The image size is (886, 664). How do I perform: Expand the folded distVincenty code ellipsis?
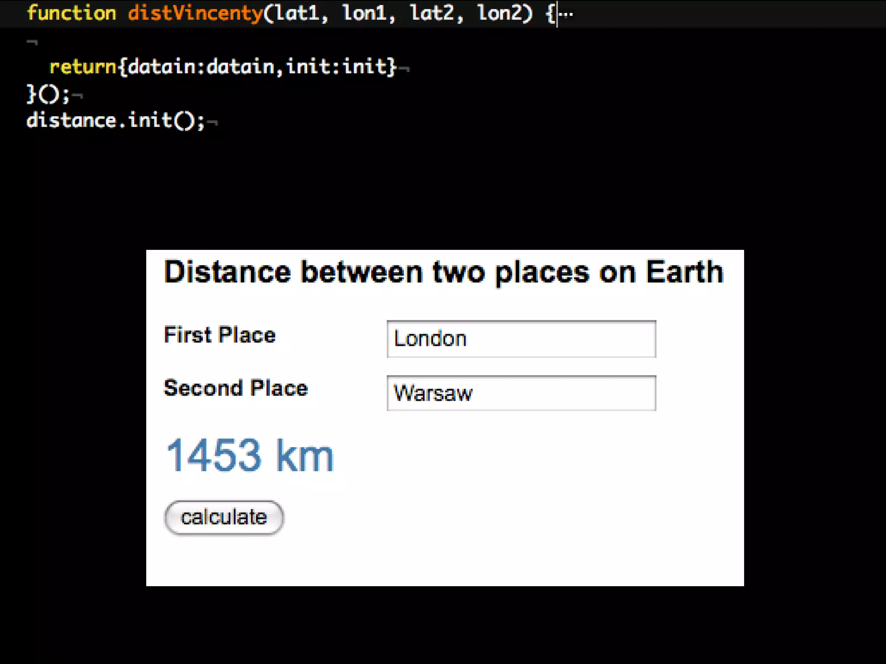[567, 14]
